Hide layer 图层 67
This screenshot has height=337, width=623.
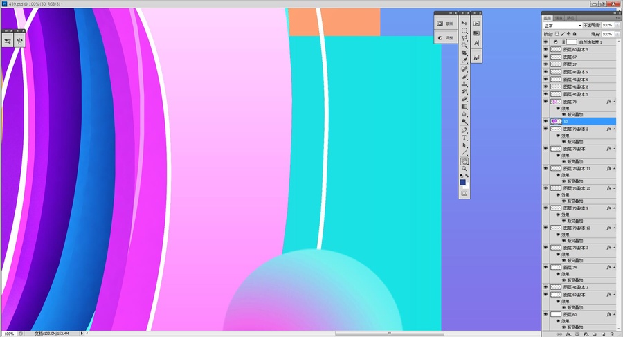[545, 57]
